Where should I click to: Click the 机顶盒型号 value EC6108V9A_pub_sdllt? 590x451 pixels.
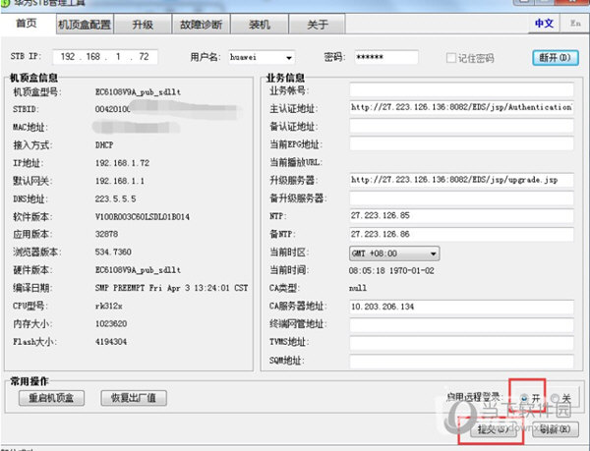click(x=138, y=92)
